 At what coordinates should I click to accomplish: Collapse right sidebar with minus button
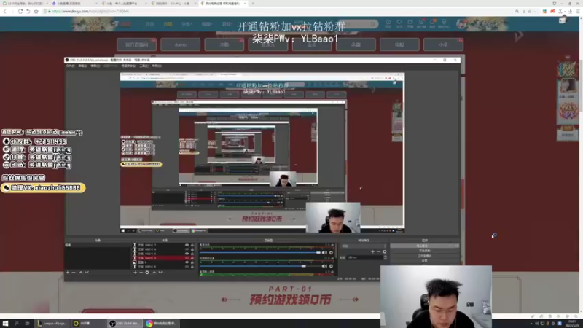tap(568, 58)
